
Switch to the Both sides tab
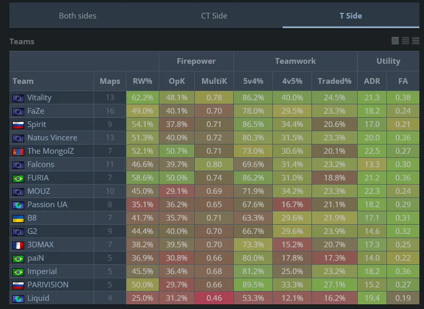78,16
